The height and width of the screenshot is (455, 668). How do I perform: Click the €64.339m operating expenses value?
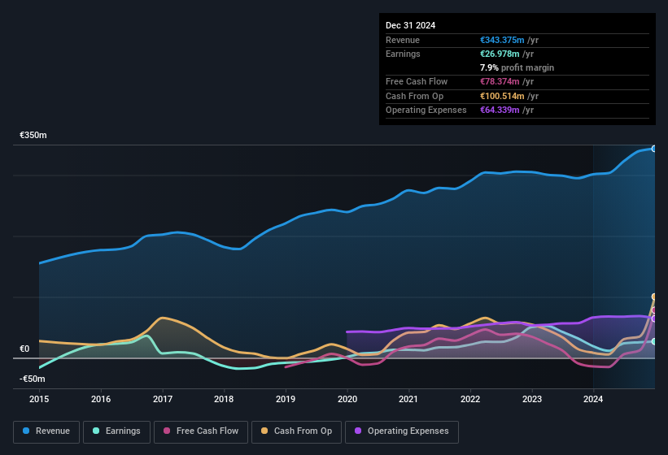pos(500,110)
